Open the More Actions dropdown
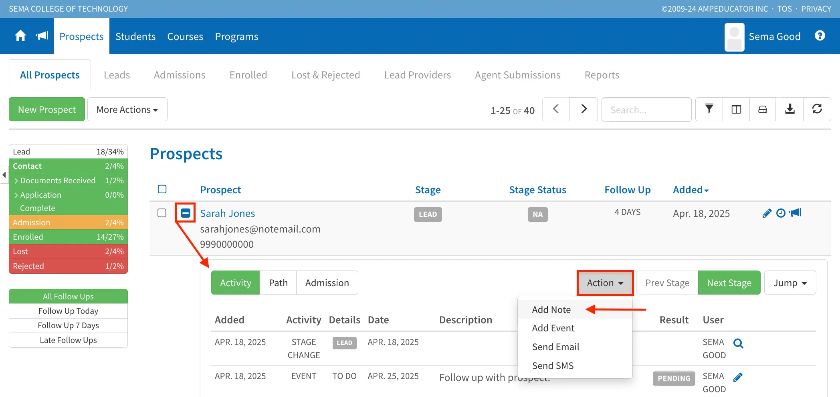 click(x=127, y=109)
